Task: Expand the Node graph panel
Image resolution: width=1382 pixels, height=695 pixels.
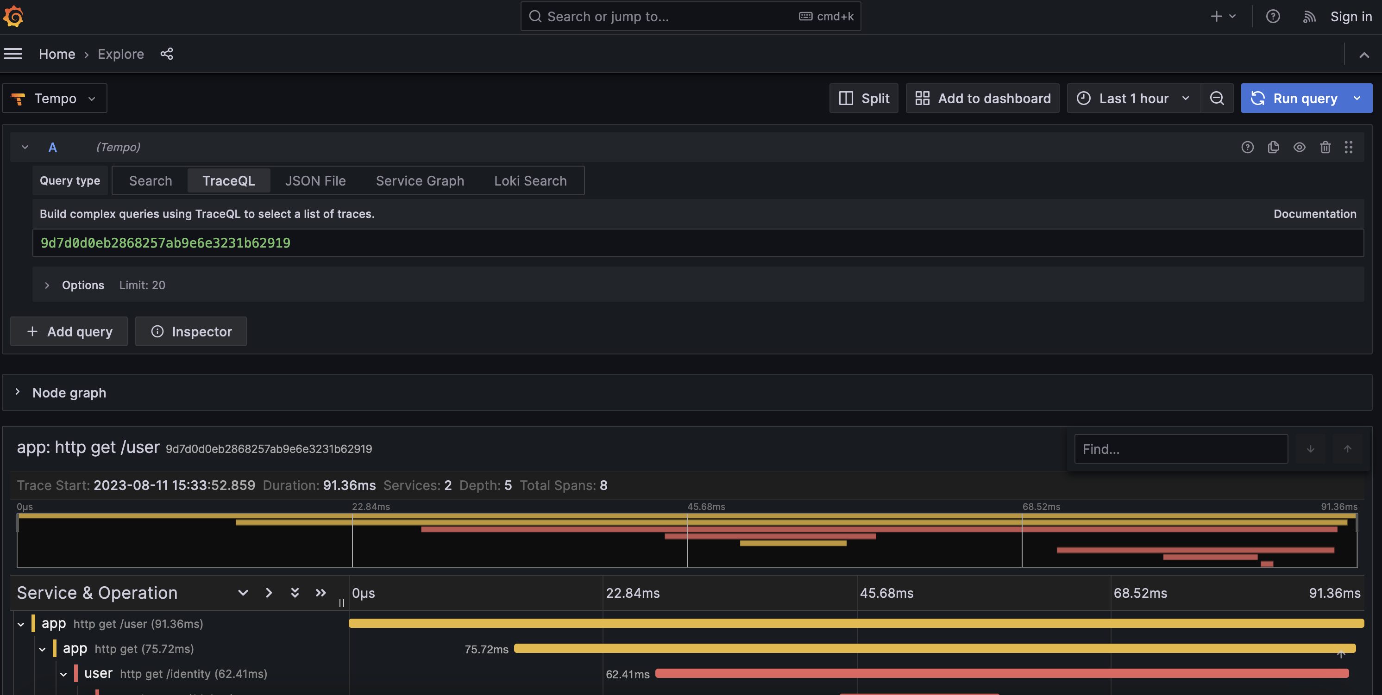Action: click(18, 392)
